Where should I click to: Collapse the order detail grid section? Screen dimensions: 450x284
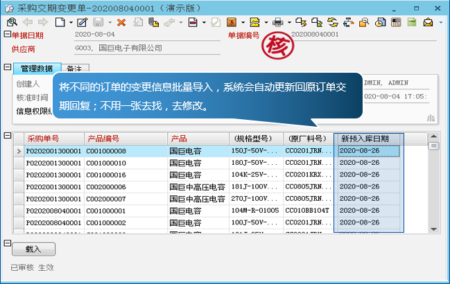7,135
